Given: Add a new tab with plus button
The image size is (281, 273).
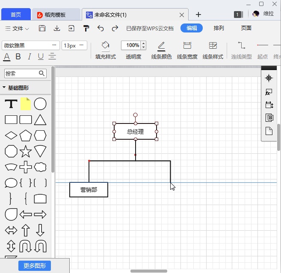Looking at the screenshot, I should coord(198,15).
